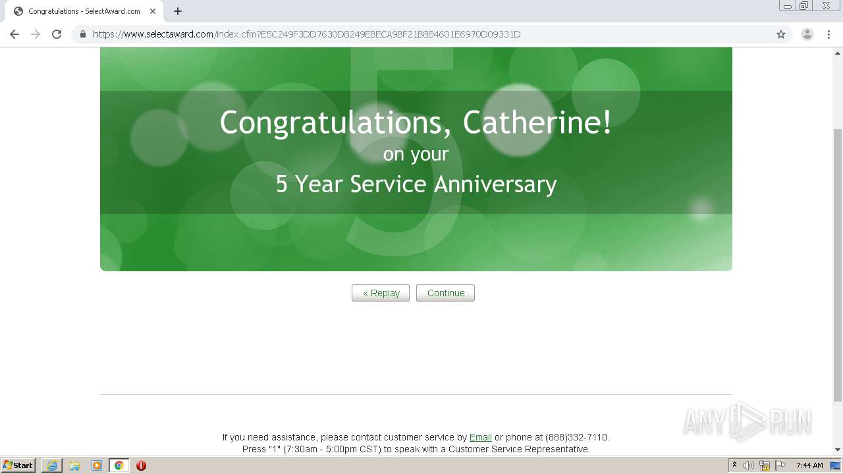843x474 pixels.
Task: Switch to the Chrome taskbar icon
Action: [x=119, y=465]
